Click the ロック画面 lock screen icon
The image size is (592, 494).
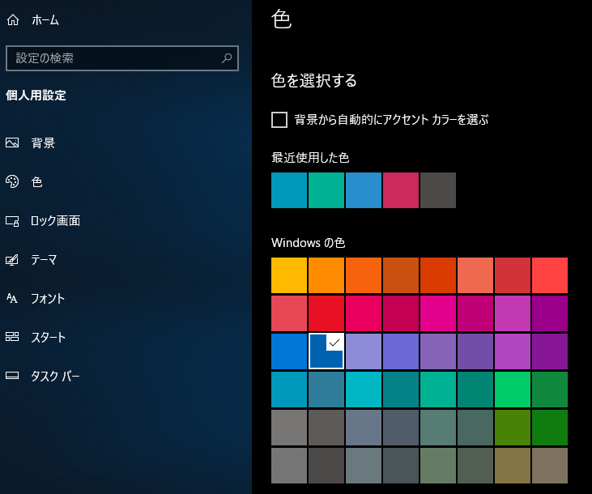12,221
